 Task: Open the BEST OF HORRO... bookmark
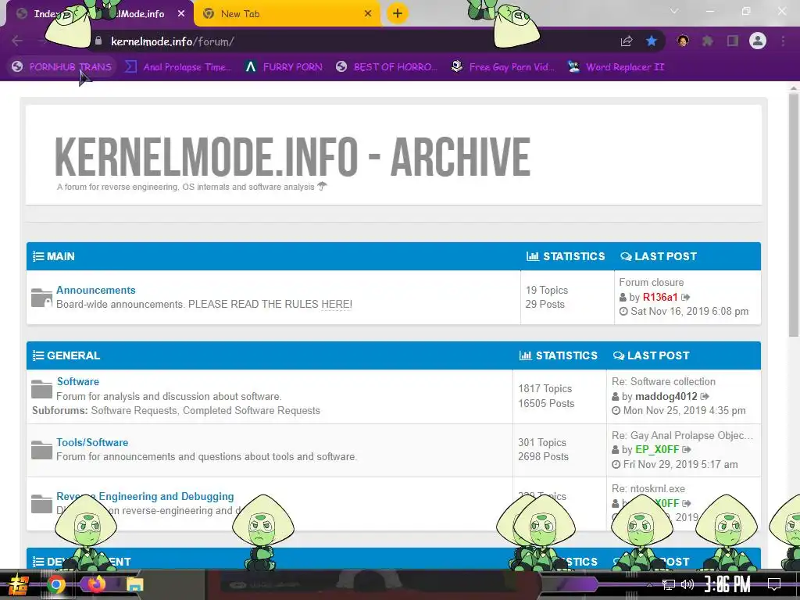pos(386,67)
